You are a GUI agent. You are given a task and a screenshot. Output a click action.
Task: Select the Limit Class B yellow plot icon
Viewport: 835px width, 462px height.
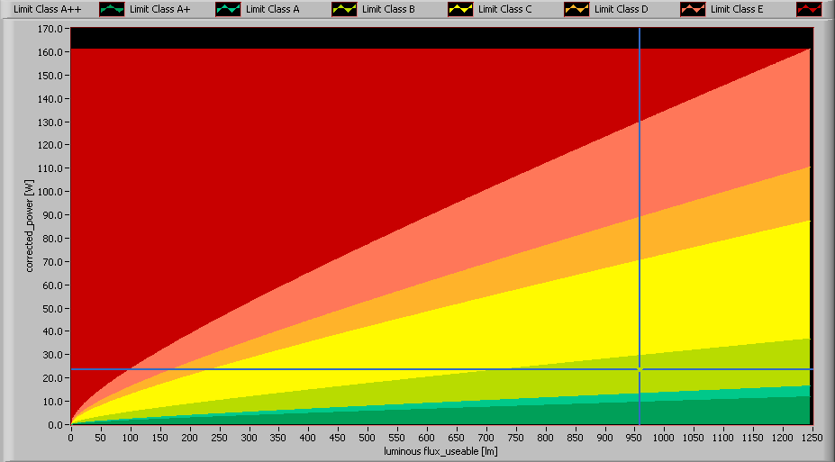460,9
